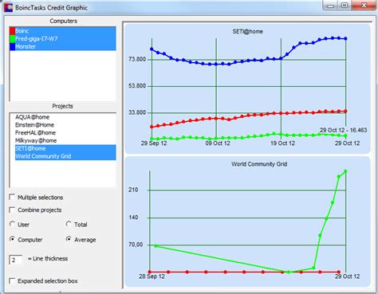The image size is (378, 294).
Task: Select the Boinc computer entry
Action: [63, 31]
